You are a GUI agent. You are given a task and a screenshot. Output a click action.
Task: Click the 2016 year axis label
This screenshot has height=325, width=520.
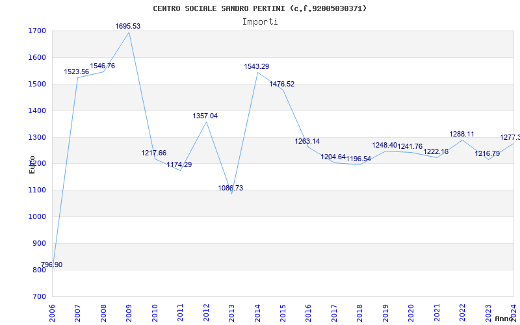[x=308, y=313]
